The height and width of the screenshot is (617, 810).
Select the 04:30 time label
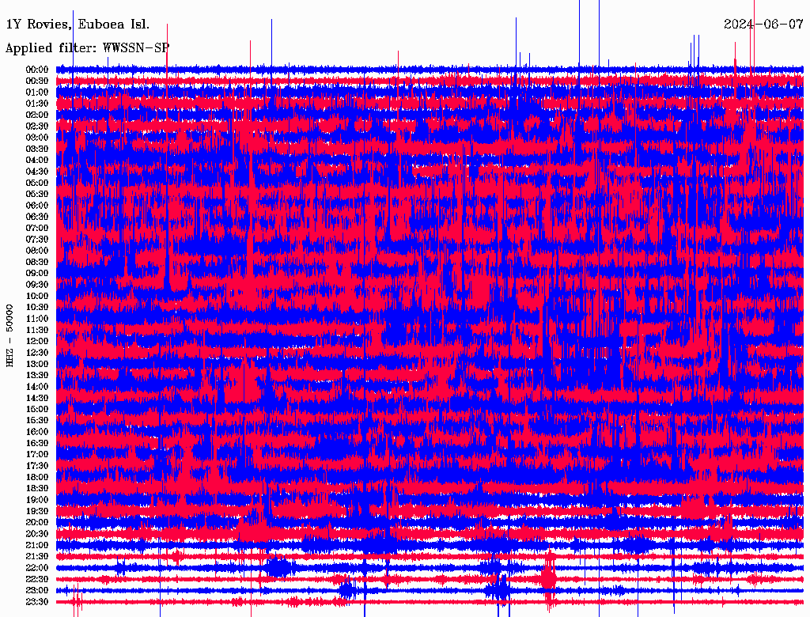pyautogui.click(x=37, y=172)
